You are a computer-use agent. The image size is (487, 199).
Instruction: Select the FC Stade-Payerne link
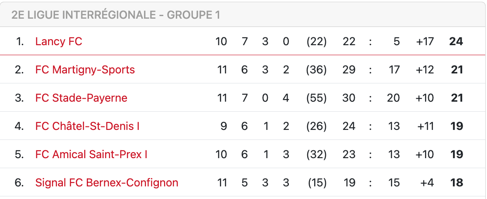(81, 98)
